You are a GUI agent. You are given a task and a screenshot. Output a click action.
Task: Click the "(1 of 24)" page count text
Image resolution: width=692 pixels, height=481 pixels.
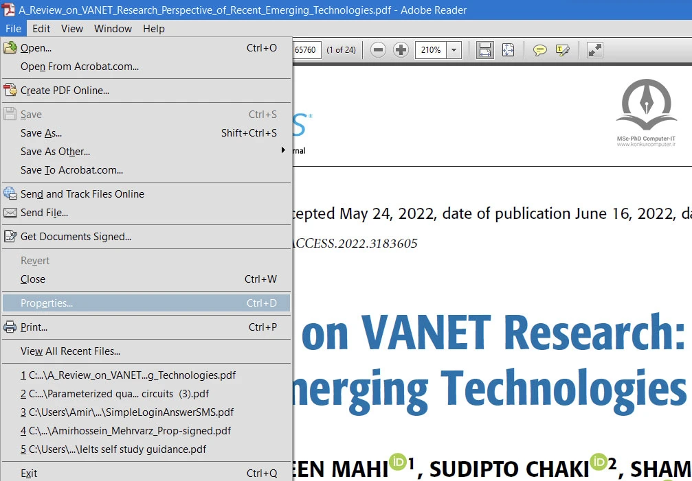point(341,50)
